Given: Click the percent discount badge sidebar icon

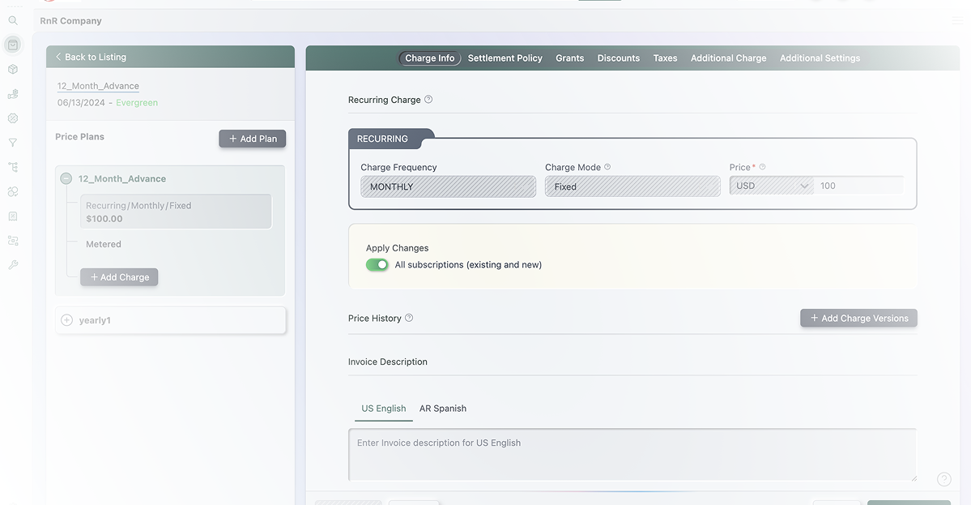Looking at the screenshot, I should [13, 118].
